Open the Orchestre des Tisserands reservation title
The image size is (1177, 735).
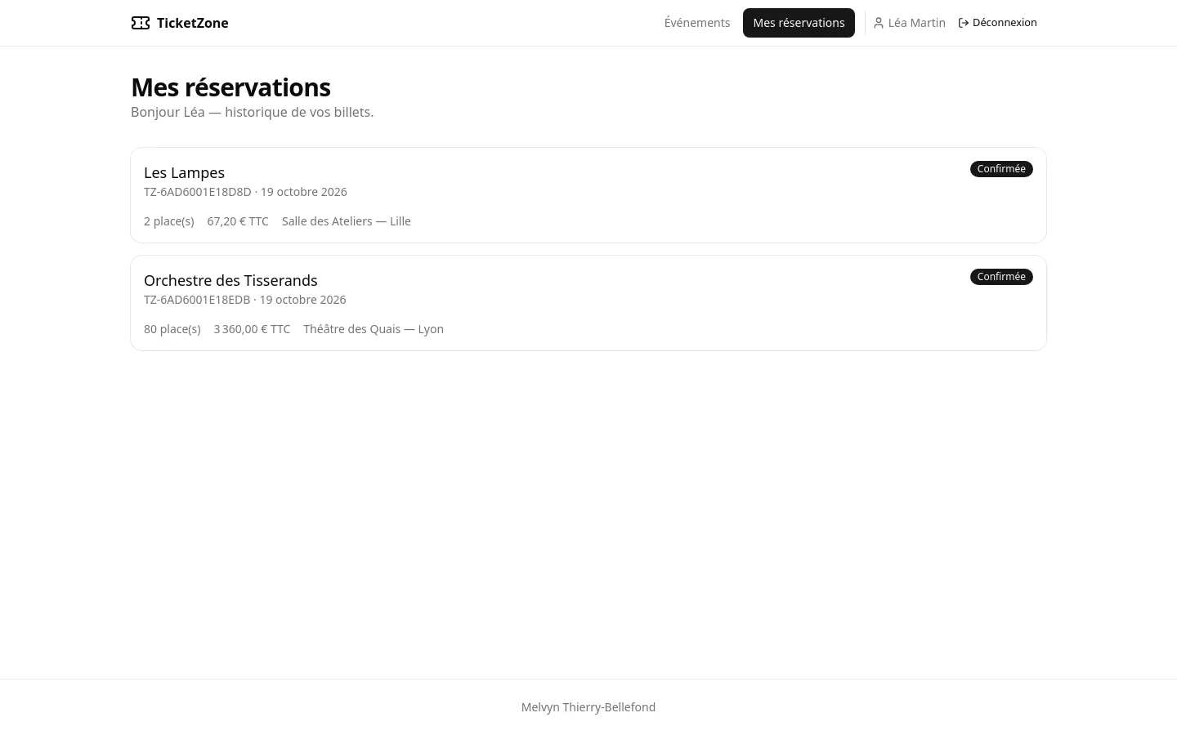point(230,280)
